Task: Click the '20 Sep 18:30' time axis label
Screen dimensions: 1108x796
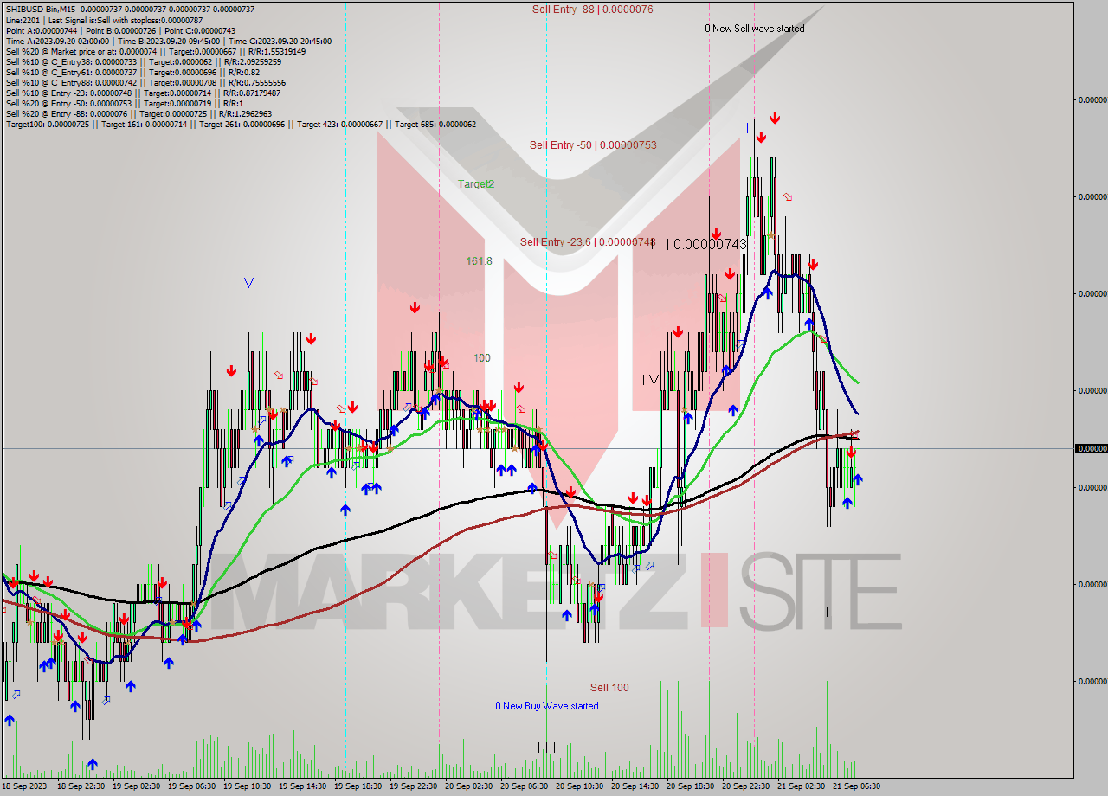Action: click(x=691, y=786)
